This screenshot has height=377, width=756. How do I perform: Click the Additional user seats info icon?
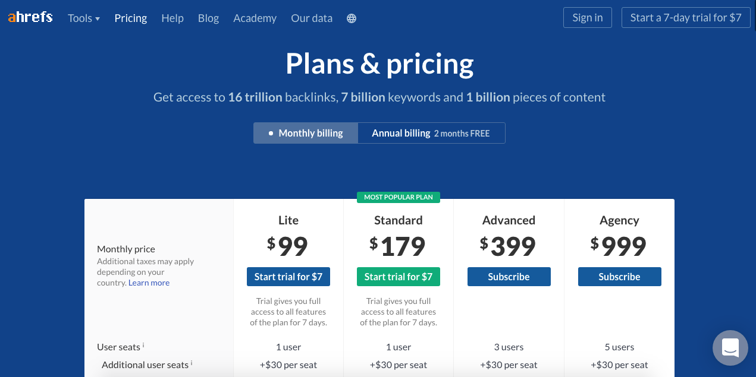coord(192,363)
